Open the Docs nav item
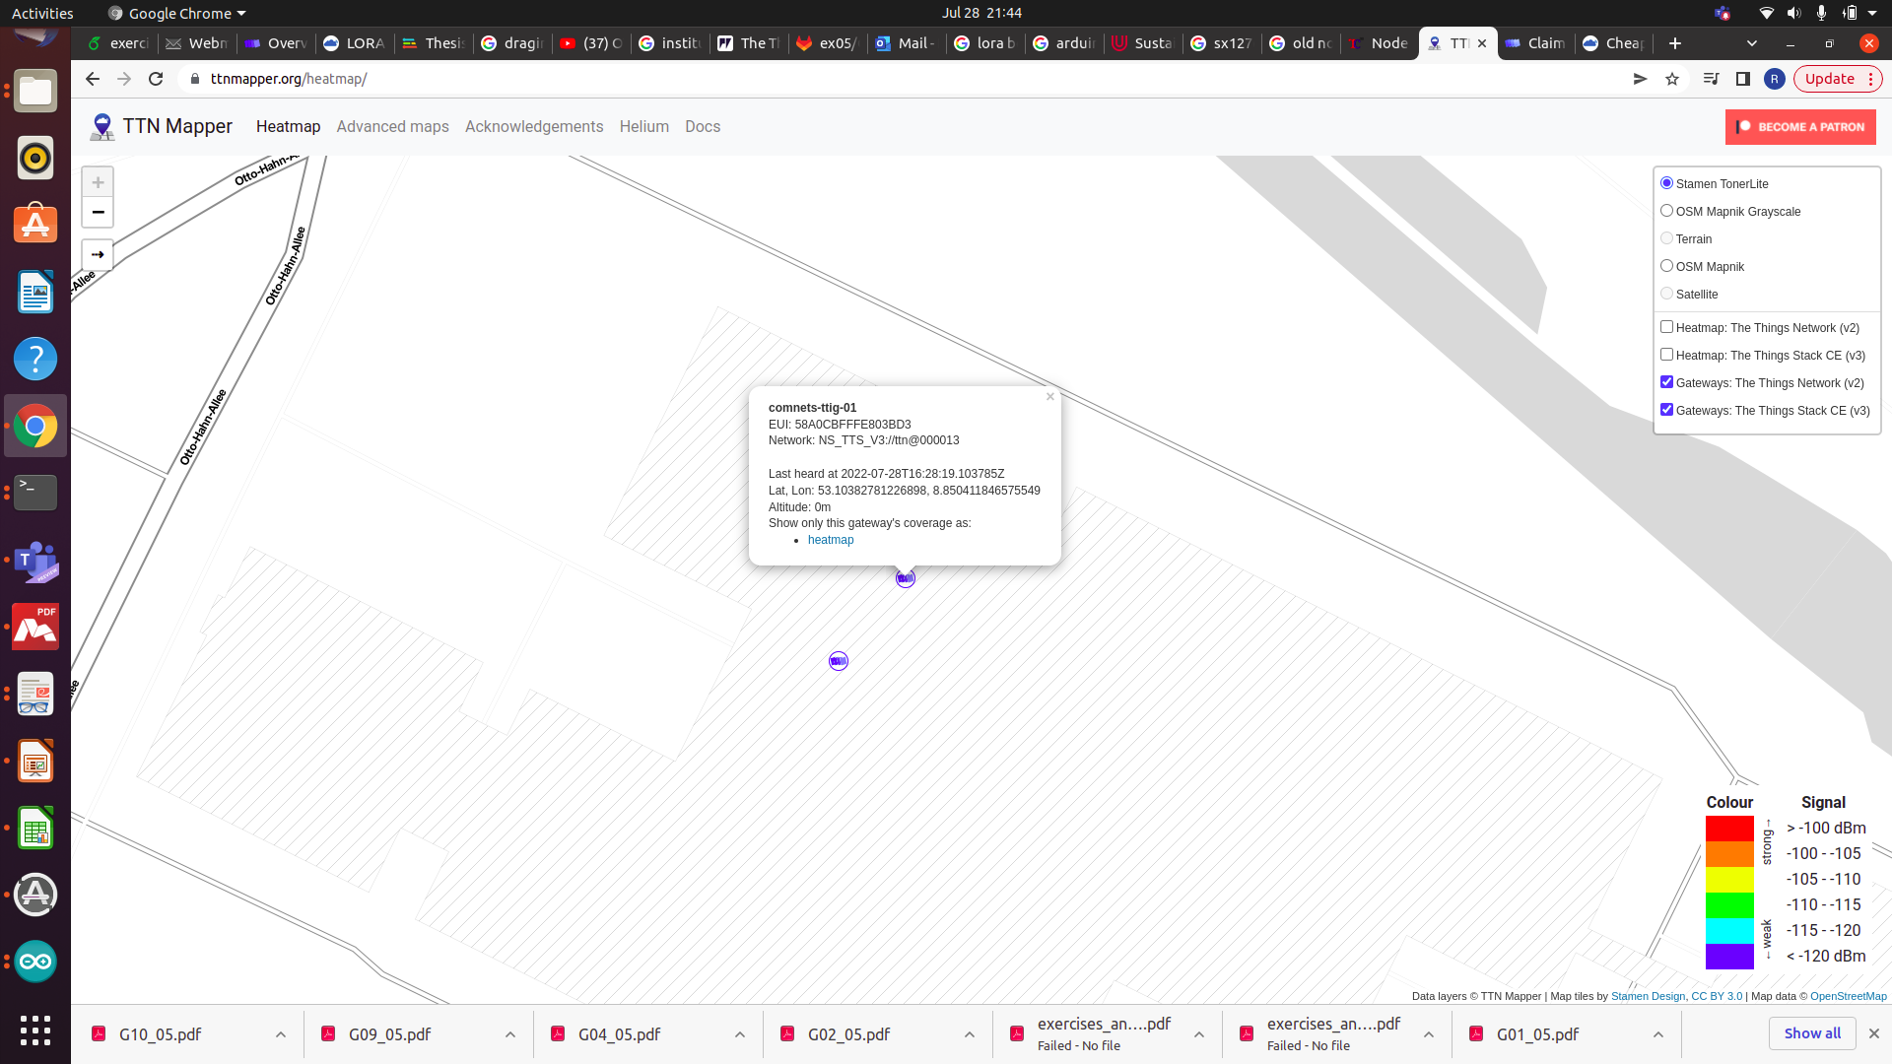 pyautogui.click(x=703, y=126)
